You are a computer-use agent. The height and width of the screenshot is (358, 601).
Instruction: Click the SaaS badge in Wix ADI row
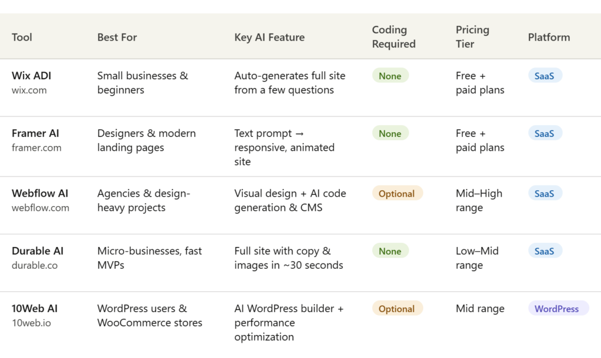(545, 76)
